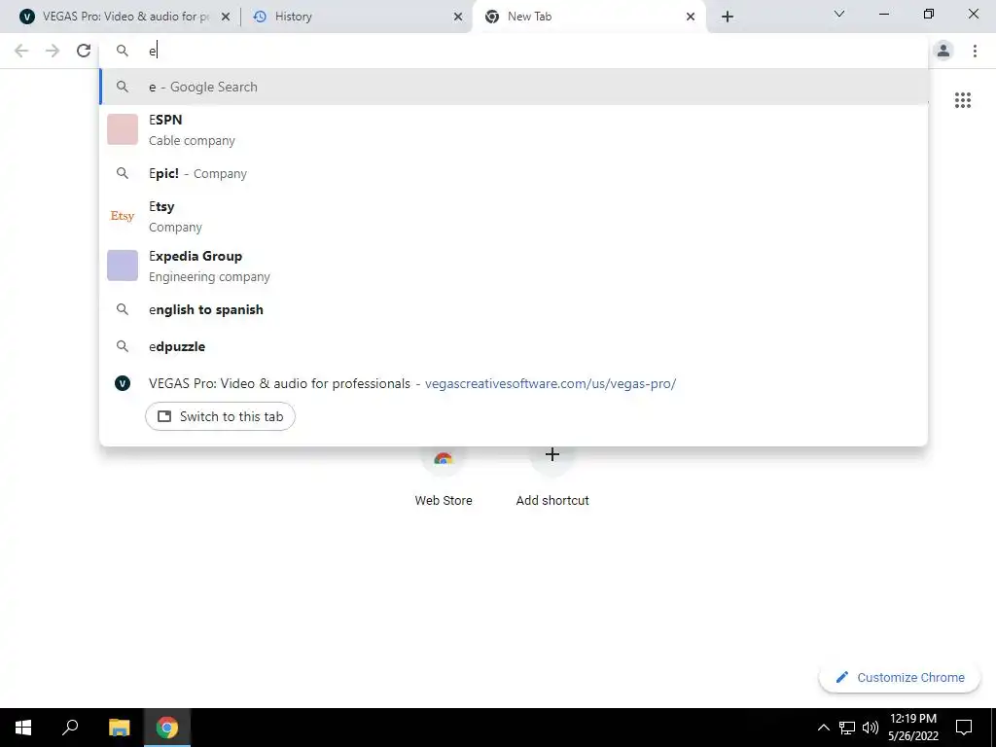The image size is (996, 747).
Task: Select the Etsy suggestion
Action: [514, 217]
